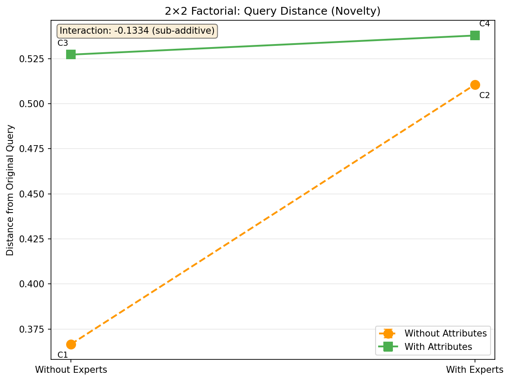The image size is (510, 381).
Task: Click the "Without Experts" x-axis label
Action: click(x=71, y=370)
